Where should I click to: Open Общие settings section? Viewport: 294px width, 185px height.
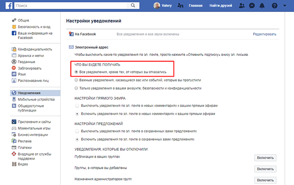(24, 20)
